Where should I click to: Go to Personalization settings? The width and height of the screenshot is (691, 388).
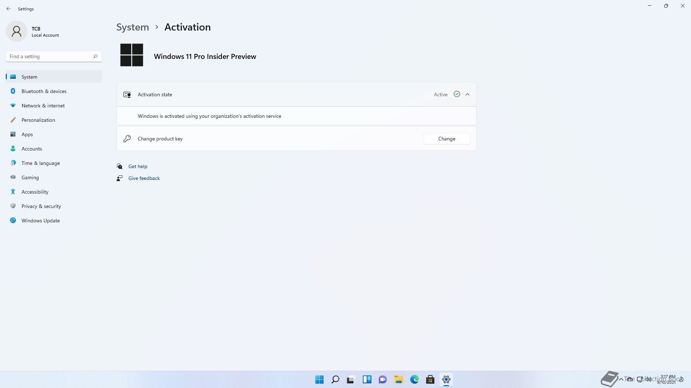click(38, 120)
